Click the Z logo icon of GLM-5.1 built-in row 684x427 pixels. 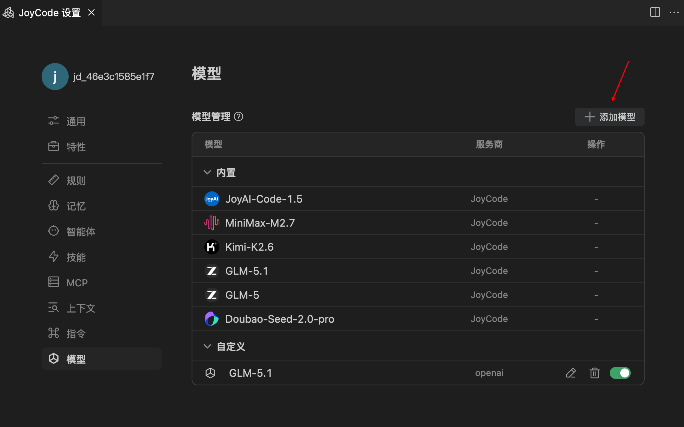coord(211,271)
